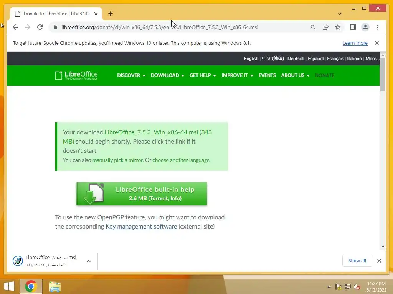The height and width of the screenshot is (294, 393).
Task: Click the page vertical scrollbar thumb
Action: point(383,75)
